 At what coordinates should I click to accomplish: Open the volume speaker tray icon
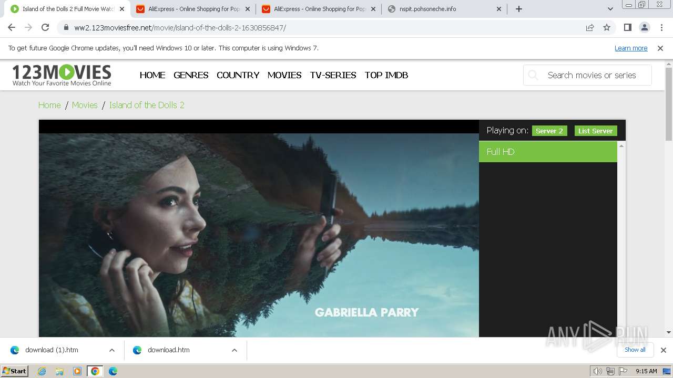tap(598, 371)
